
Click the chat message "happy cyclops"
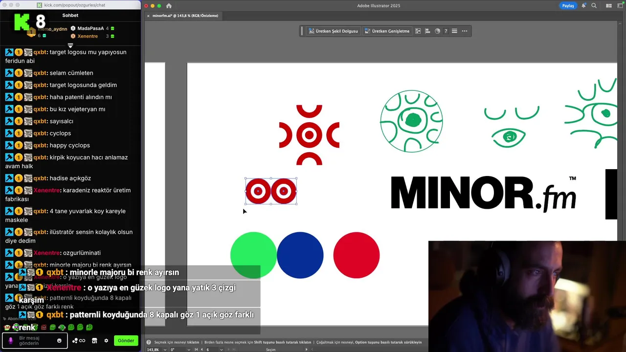(x=69, y=145)
